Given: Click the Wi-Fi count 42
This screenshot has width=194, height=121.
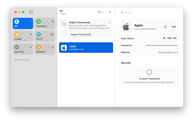Looking at the screenshot, I should (52, 35).
